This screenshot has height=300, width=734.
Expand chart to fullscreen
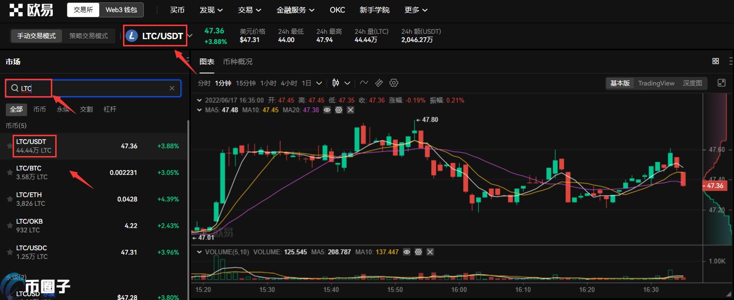(721, 83)
